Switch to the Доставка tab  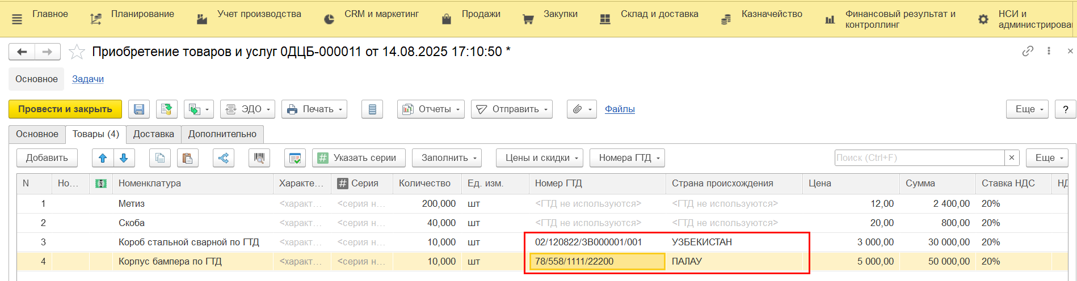point(153,134)
